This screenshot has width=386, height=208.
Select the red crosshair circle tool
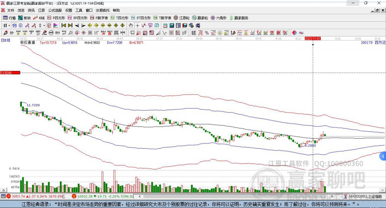coord(77,33)
